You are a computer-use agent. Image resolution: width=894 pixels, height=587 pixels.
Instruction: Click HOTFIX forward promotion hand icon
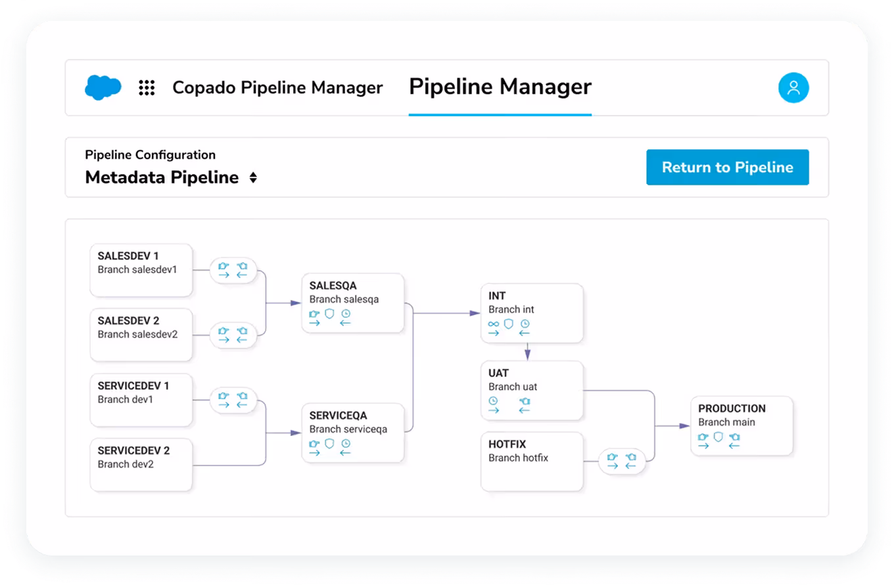(613, 456)
